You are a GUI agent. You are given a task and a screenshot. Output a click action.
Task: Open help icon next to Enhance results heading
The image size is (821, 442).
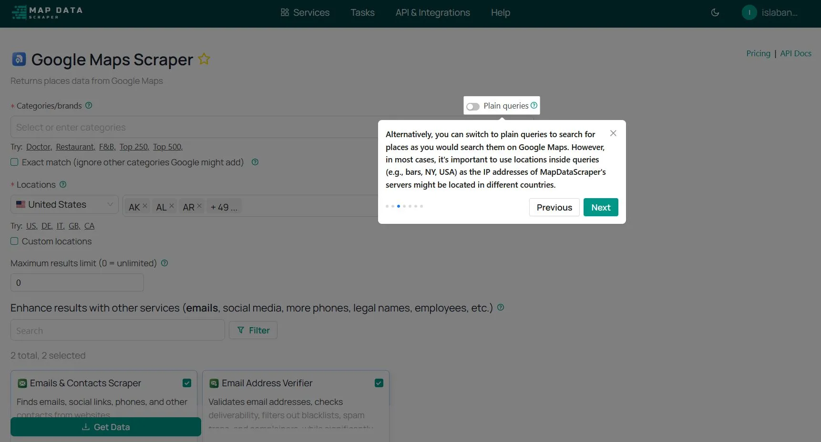coord(501,307)
